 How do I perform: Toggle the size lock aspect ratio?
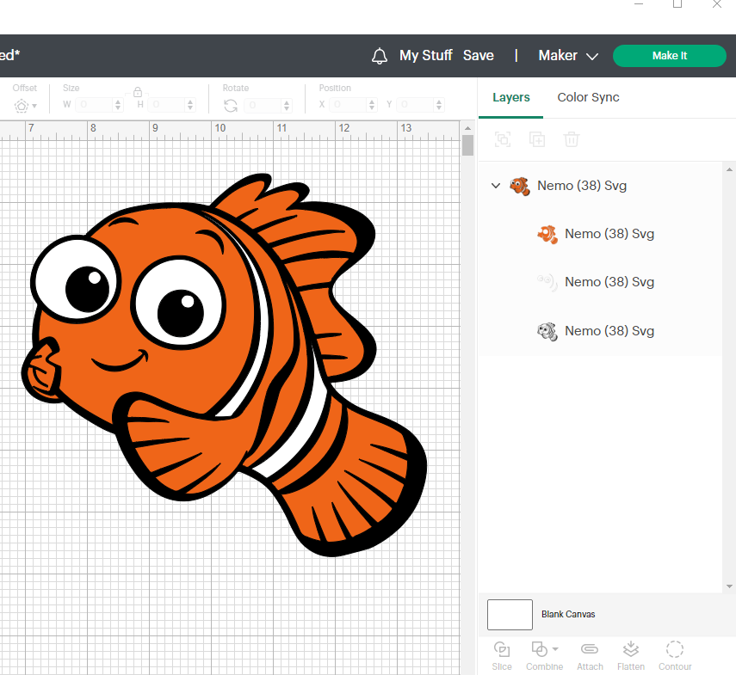tap(138, 91)
